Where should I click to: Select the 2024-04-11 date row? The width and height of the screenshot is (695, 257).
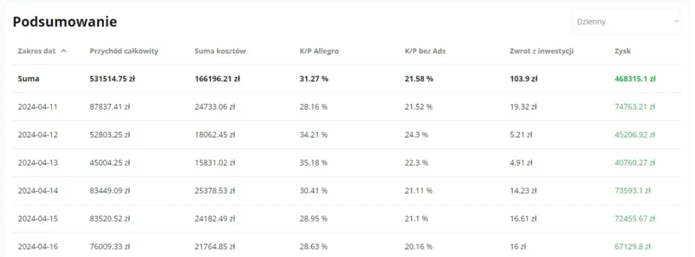pos(37,106)
